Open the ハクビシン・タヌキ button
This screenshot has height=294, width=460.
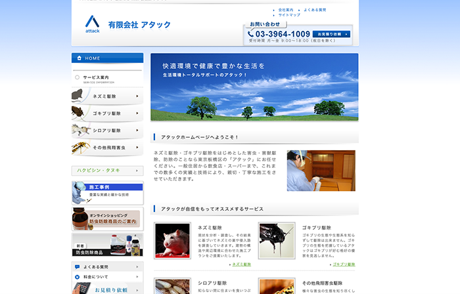107,171
